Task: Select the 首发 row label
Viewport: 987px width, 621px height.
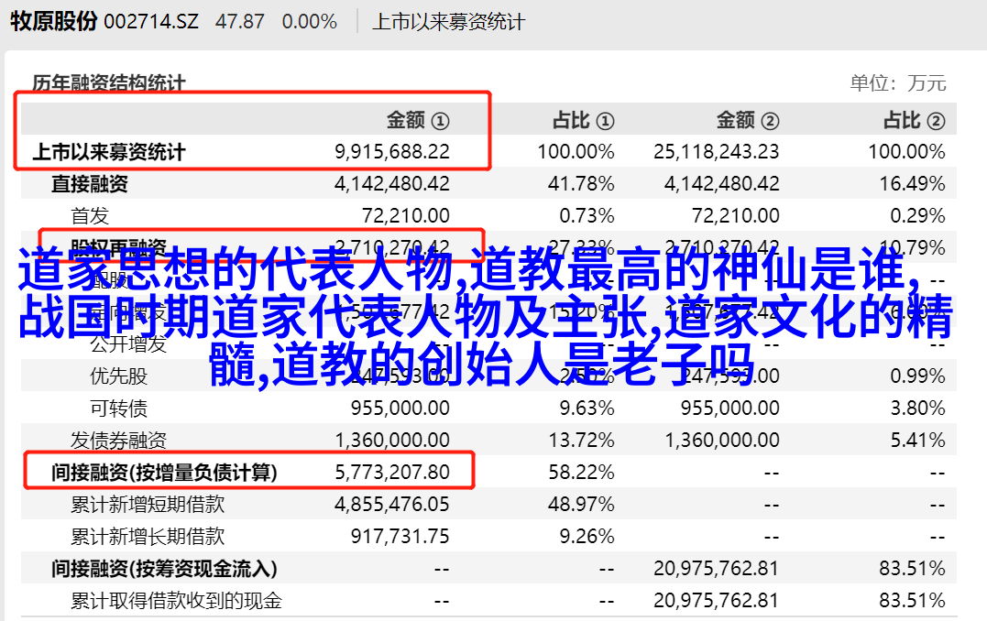Action: 90,216
